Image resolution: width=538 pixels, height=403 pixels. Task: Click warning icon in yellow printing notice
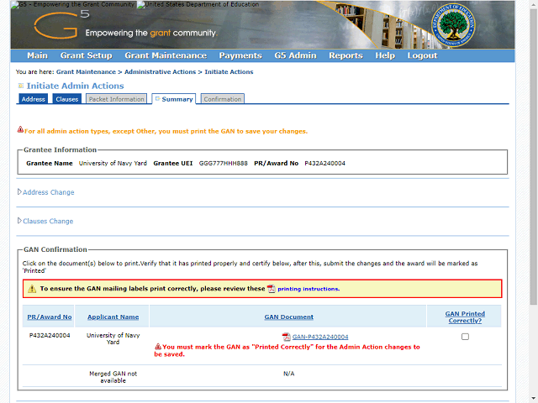tap(32, 289)
